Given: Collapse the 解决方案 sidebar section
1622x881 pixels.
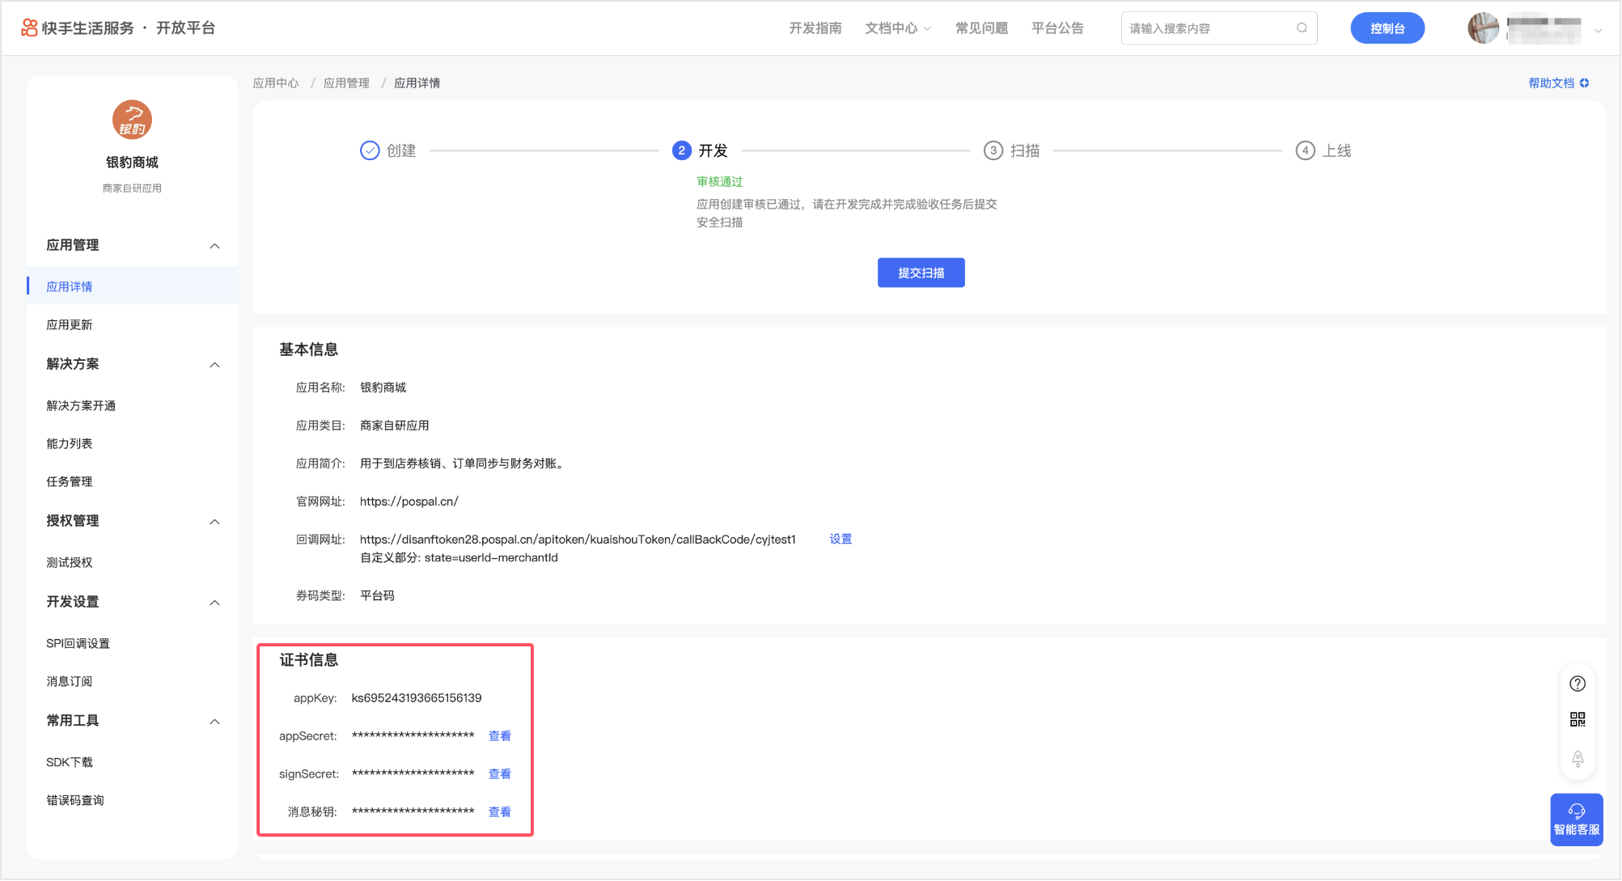Looking at the screenshot, I should 214,365.
